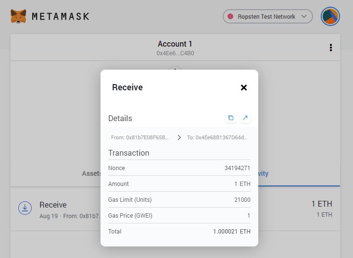Copy the transaction ID icon

pyautogui.click(x=231, y=118)
